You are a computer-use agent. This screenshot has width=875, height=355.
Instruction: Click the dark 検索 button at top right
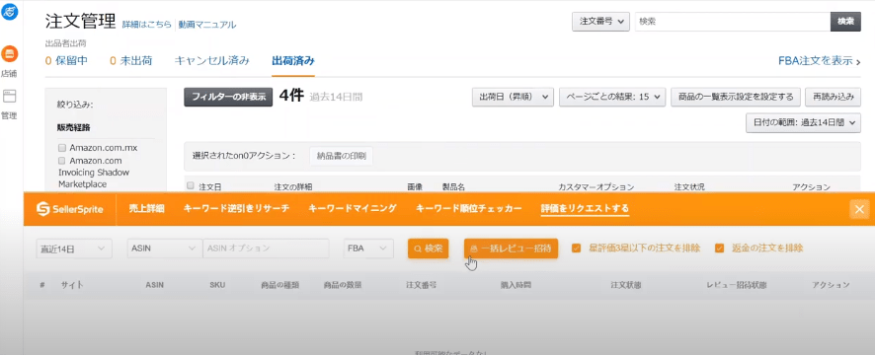(x=845, y=21)
